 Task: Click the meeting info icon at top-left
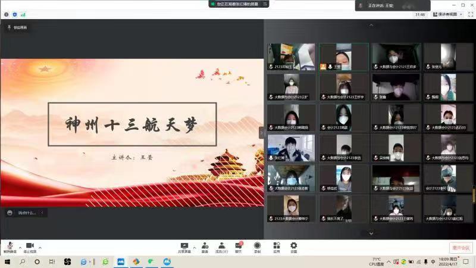point(7,14)
